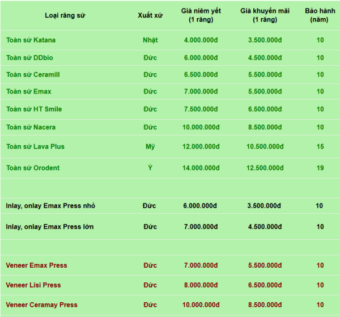
Task: Click promo price 10.500.000đ for Lava Plus
Action: coord(265,147)
